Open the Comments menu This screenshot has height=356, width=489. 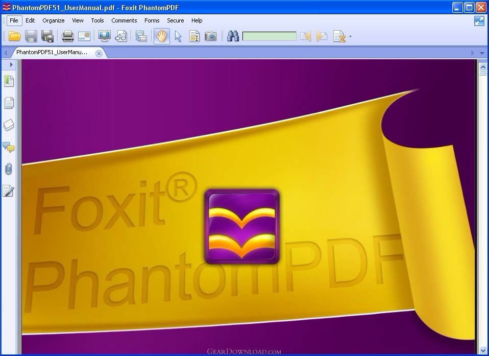[124, 20]
